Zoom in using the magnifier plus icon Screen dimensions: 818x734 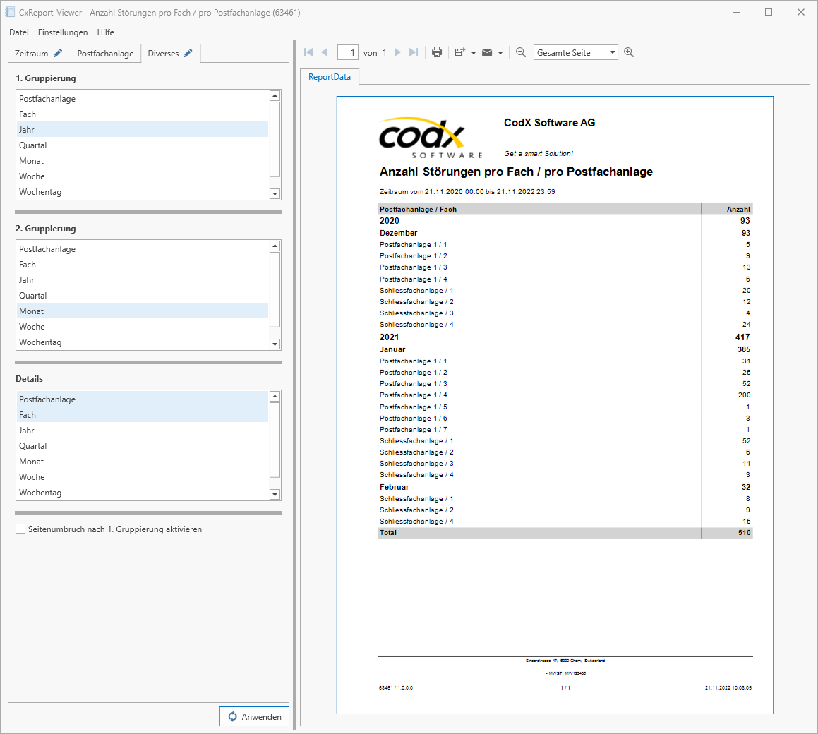click(628, 52)
